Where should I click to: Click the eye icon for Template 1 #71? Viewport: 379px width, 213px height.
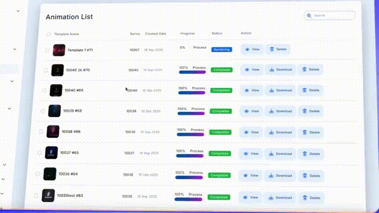coord(247,49)
